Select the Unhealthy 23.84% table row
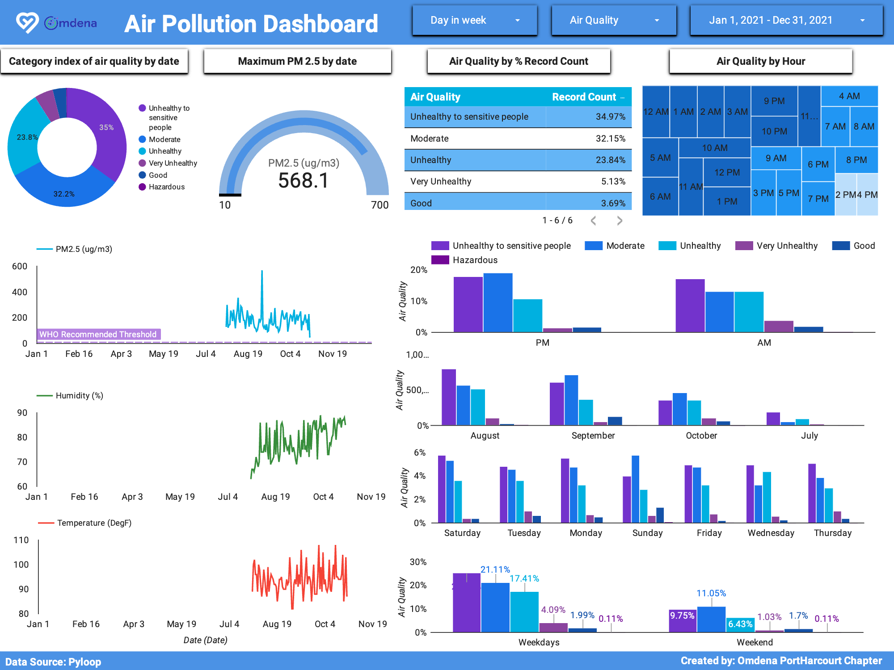 [x=518, y=160]
